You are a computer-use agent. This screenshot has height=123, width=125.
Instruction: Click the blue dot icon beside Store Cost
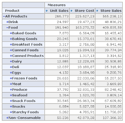(71, 11)
